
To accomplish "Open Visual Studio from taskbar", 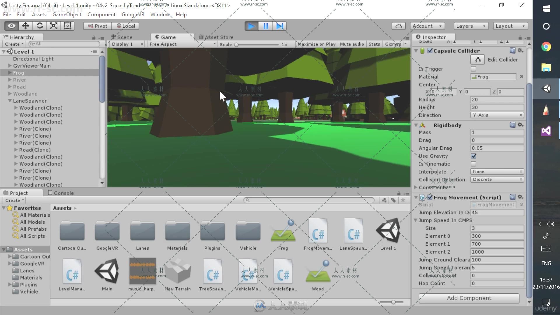I will [x=546, y=131].
